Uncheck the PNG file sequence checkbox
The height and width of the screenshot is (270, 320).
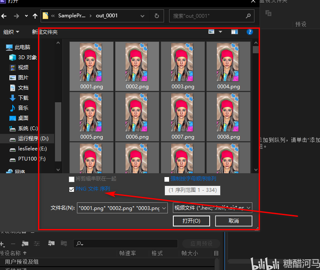[x=71, y=190]
